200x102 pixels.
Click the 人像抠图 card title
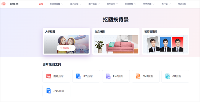point(50,32)
